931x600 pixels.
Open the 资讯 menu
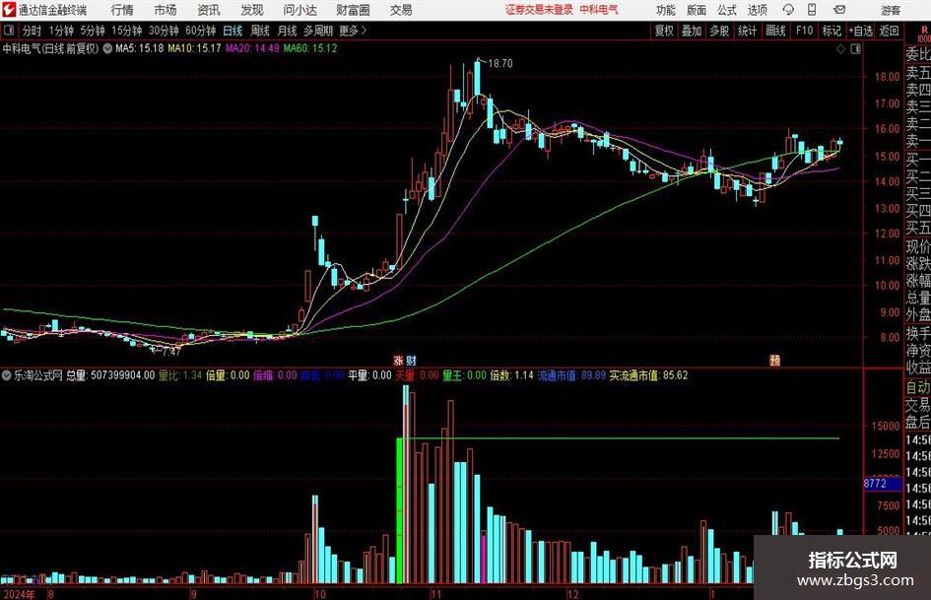209,10
